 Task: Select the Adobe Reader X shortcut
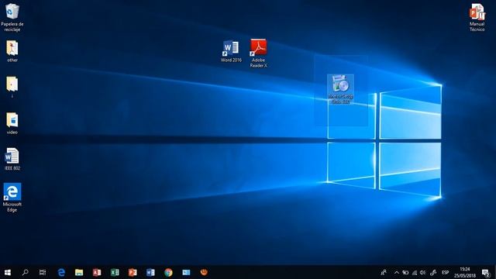pos(258,53)
